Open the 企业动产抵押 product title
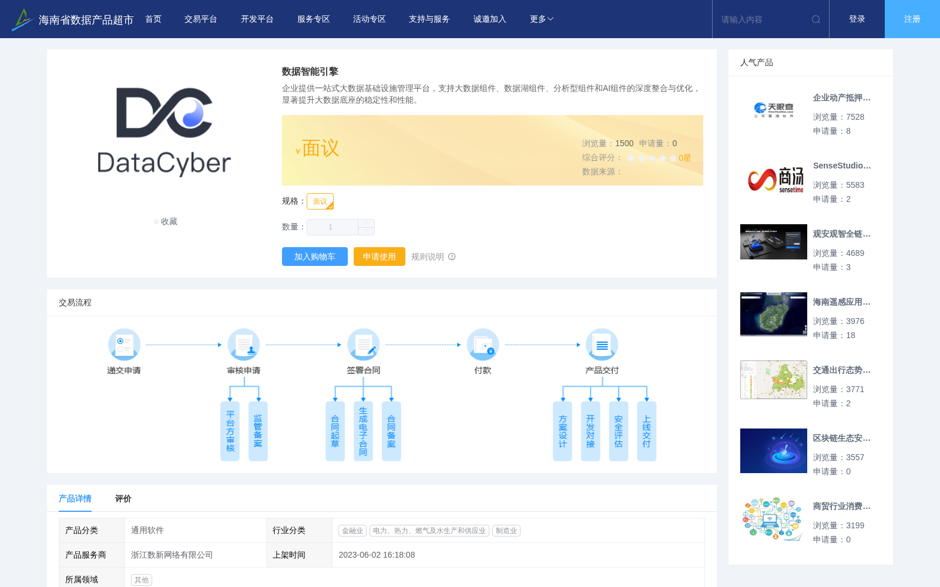The width and height of the screenshot is (940, 587). point(842,98)
